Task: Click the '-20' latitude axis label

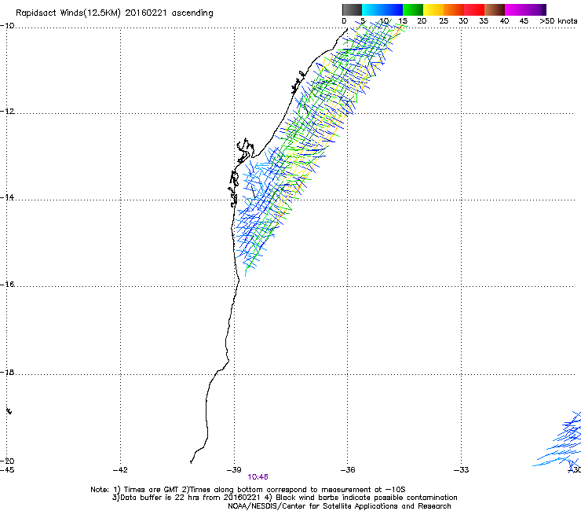Action: click(x=7, y=461)
